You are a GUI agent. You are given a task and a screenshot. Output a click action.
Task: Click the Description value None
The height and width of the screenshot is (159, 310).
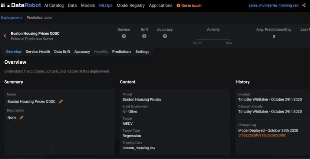point(12,118)
